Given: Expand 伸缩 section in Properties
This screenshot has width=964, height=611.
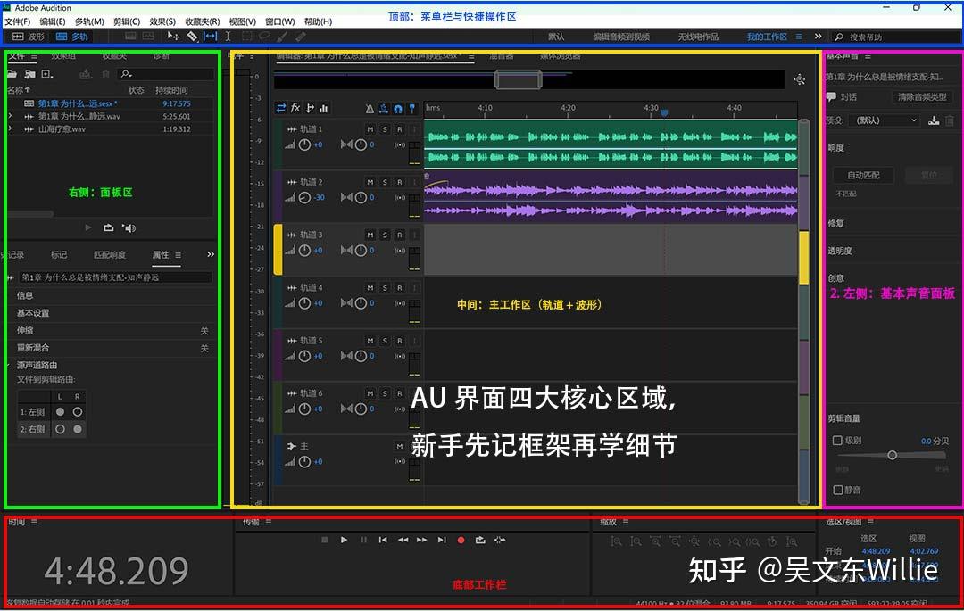Looking at the screenshot, I should 25,330.
